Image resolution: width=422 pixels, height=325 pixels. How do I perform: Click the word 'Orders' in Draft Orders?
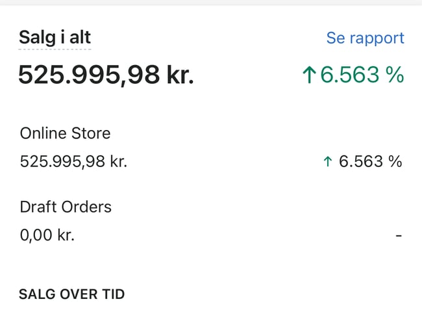(88, 207)
